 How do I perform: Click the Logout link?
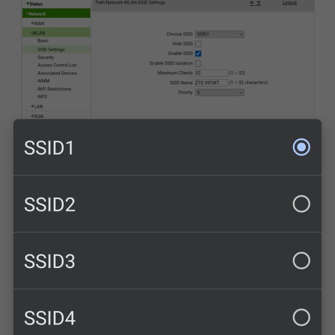[290, 3]
